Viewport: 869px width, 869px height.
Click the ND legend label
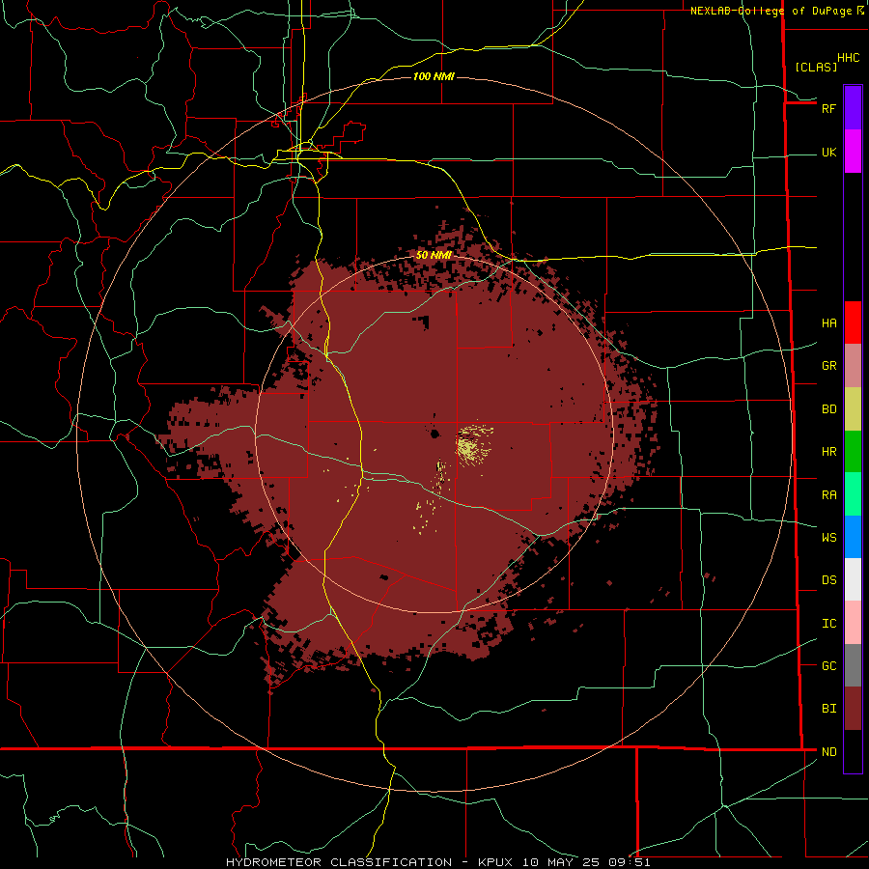pos(828,752)
